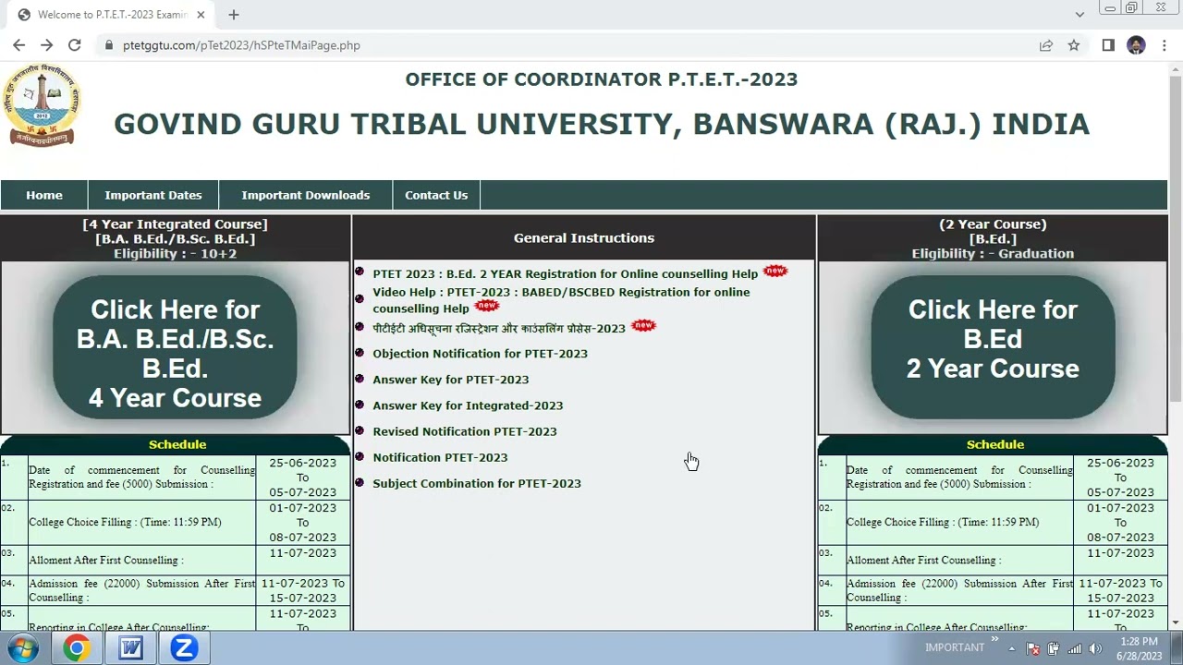Viewport: 1183px width, 665px height.
Task: Open the Action Center flag icon
Action: click(x=1033, y=648)
